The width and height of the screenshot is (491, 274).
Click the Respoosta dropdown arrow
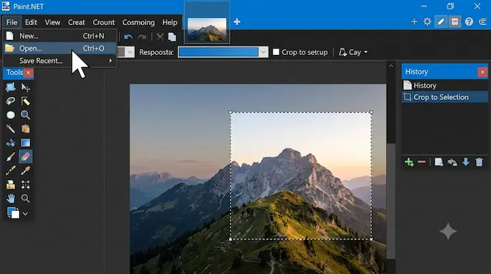263,52
